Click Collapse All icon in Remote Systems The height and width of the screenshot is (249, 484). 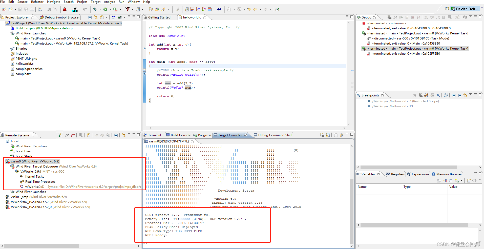pyautogui.click(x=116, y=135)
